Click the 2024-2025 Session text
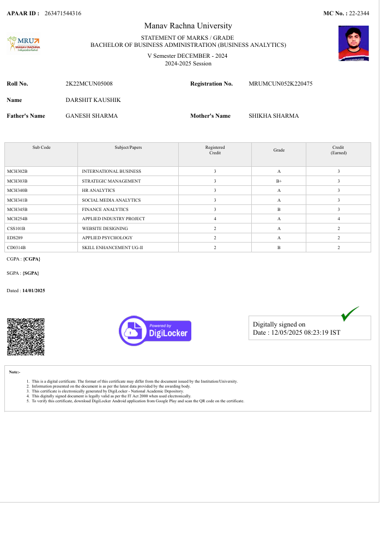The width and height of the screenshot is (381, 544). click(188, 63)
